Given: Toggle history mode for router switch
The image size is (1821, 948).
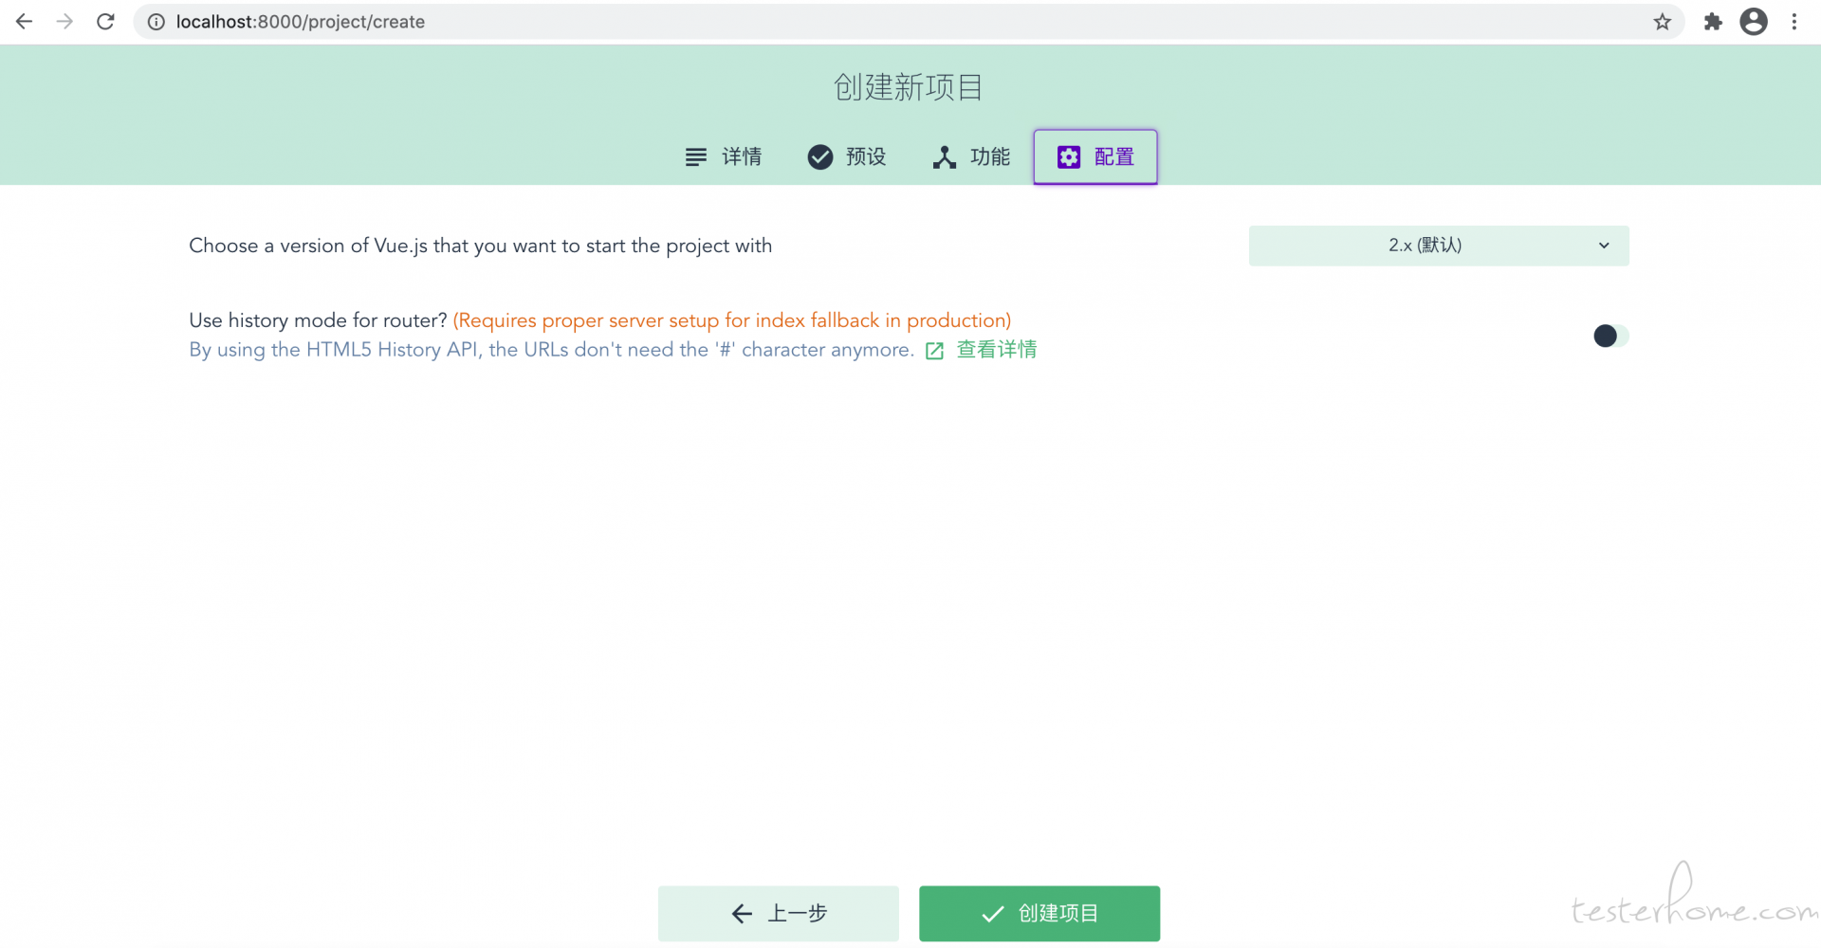Looking at the screenshot, I should pos(1610,336).
